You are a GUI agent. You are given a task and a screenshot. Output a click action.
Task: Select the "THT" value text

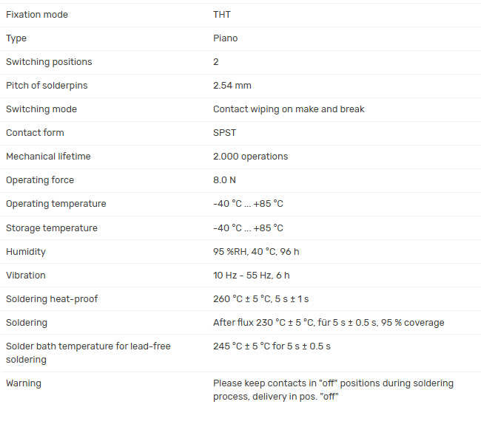[x=223, y=15]
